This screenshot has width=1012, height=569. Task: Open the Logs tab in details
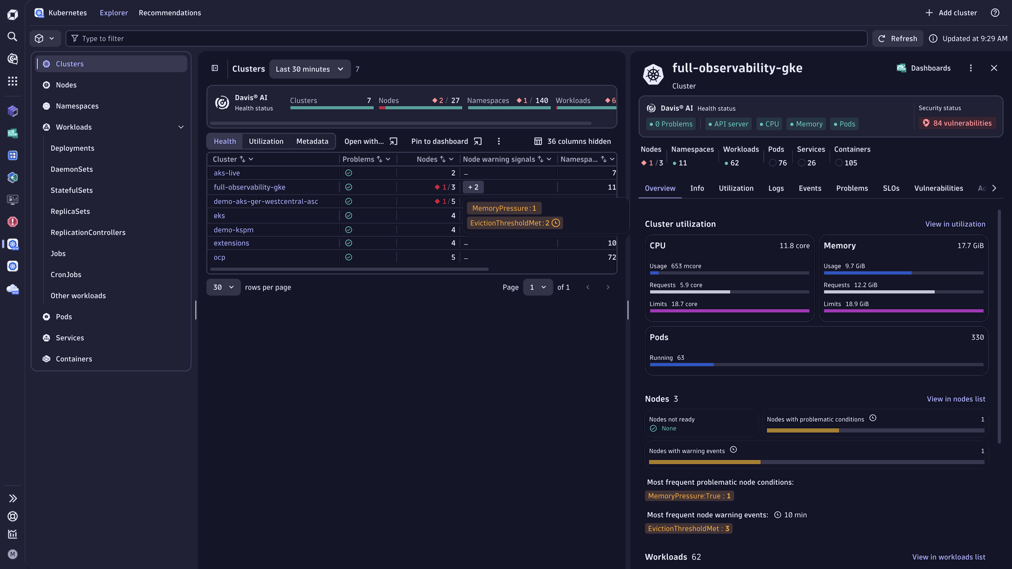click(776, 188)
